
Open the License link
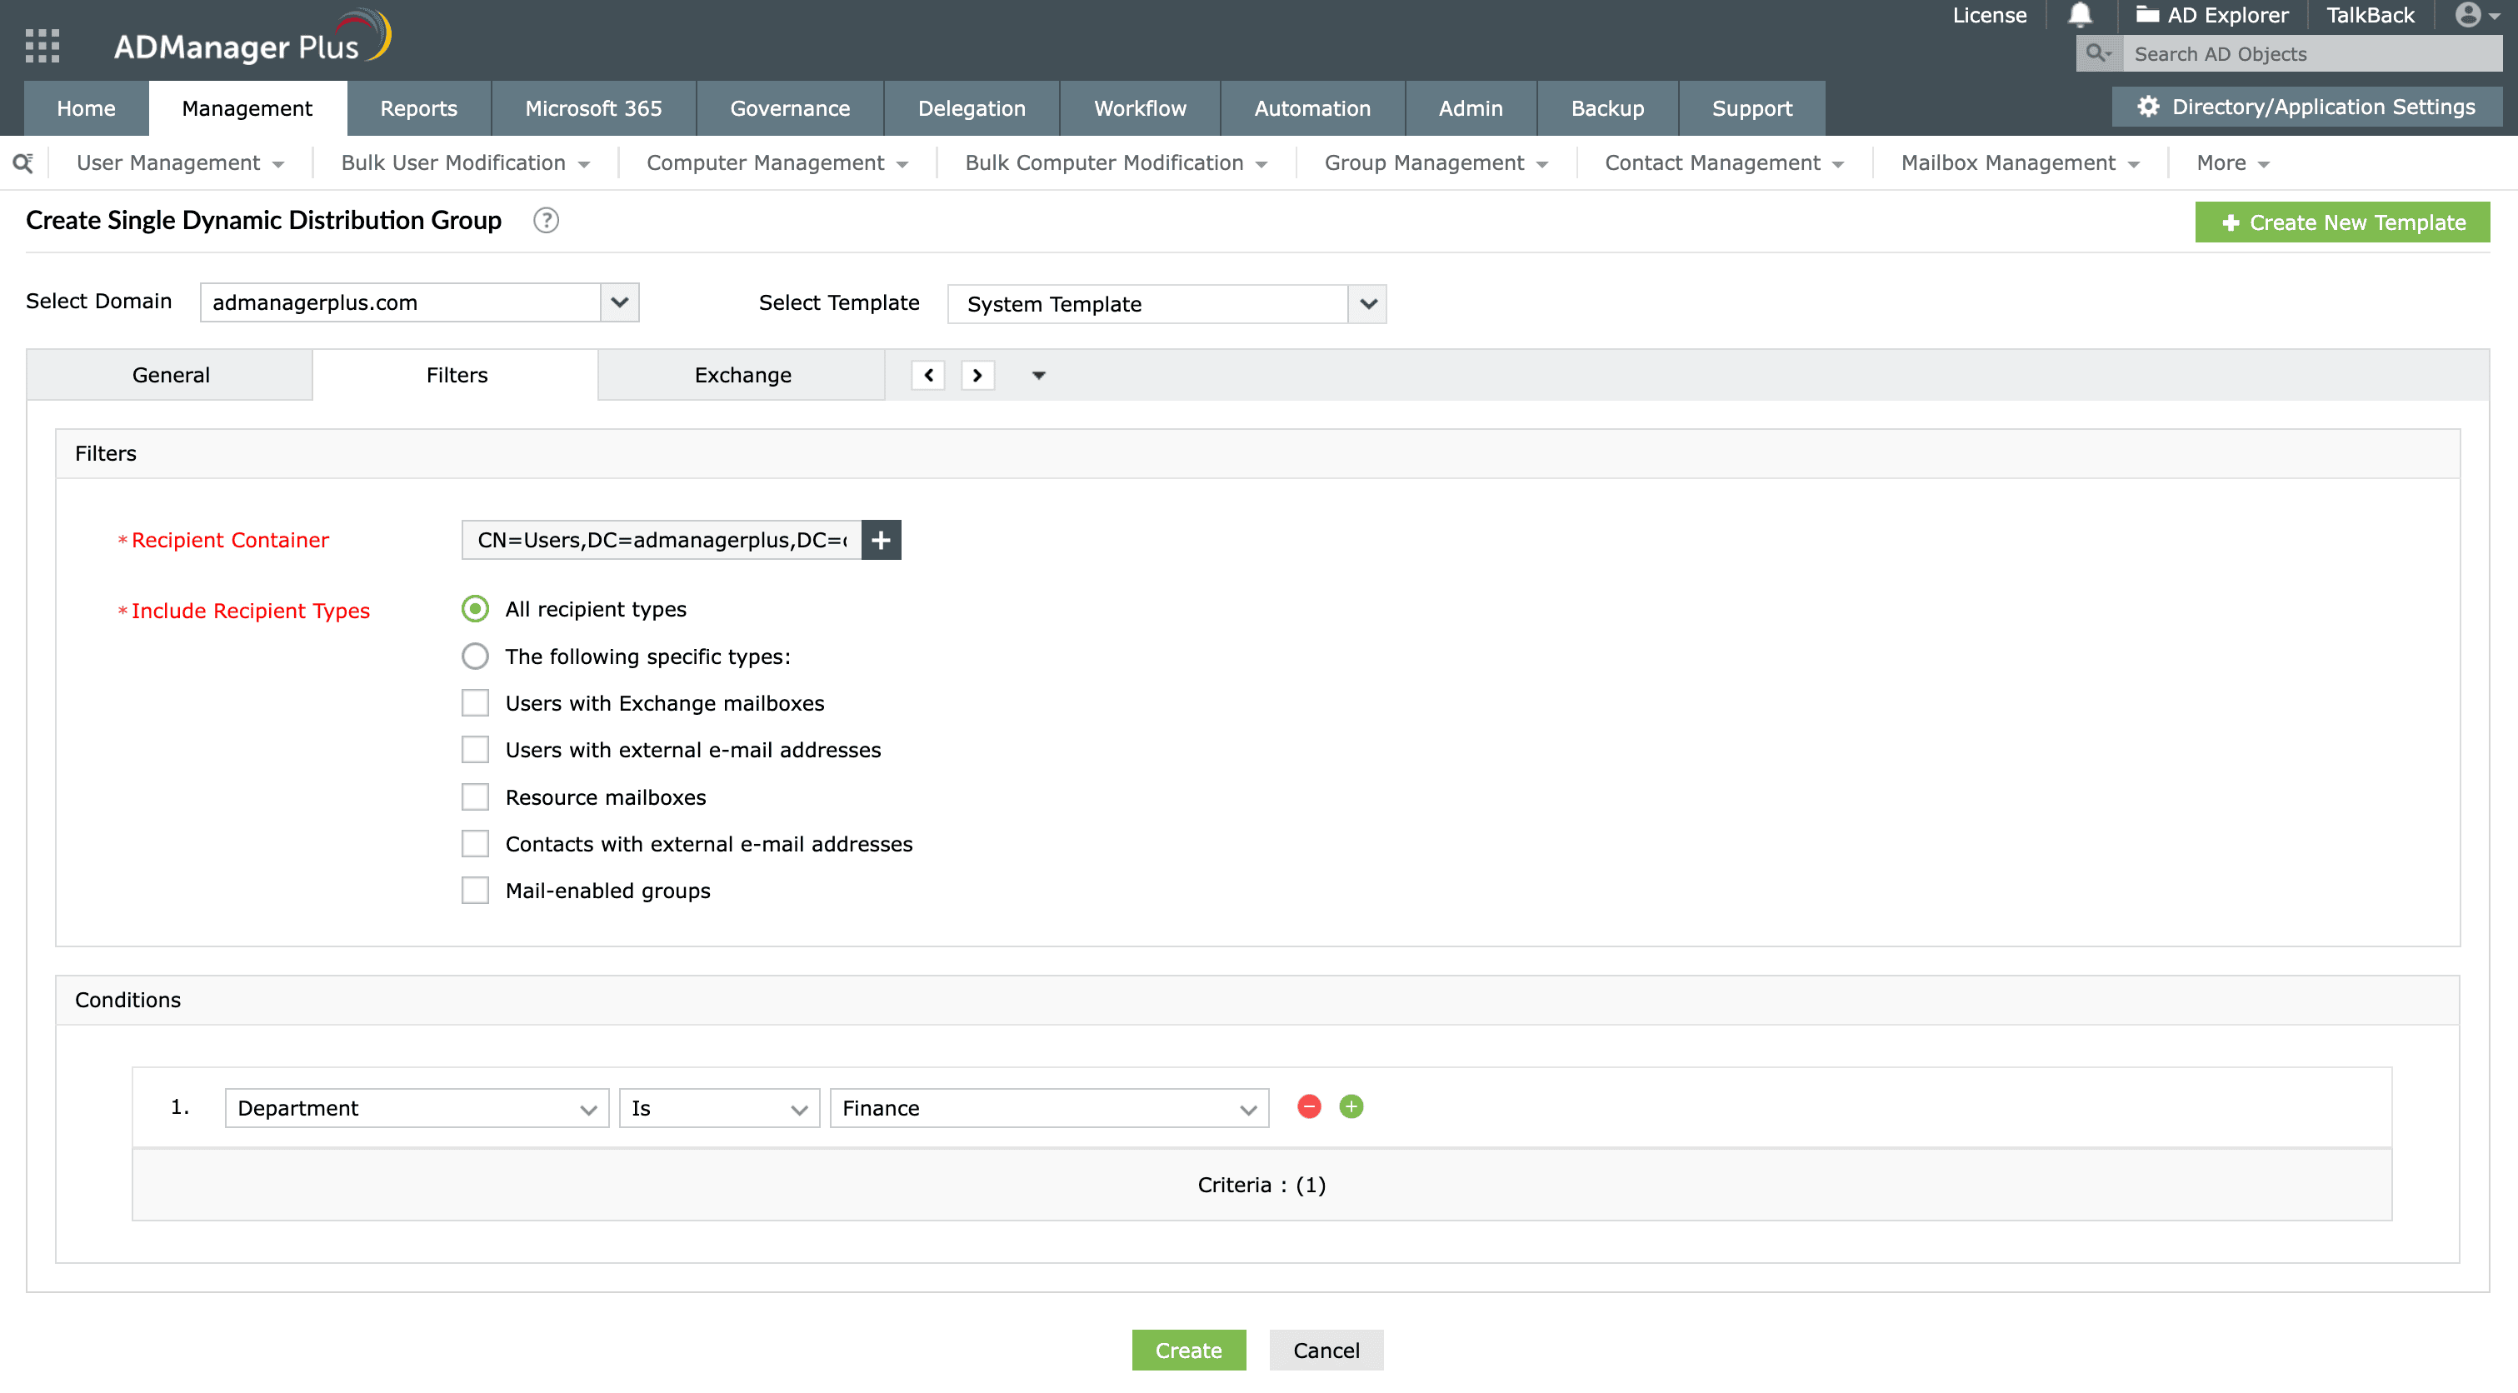pyautogui.click(x=1989, y=15)
